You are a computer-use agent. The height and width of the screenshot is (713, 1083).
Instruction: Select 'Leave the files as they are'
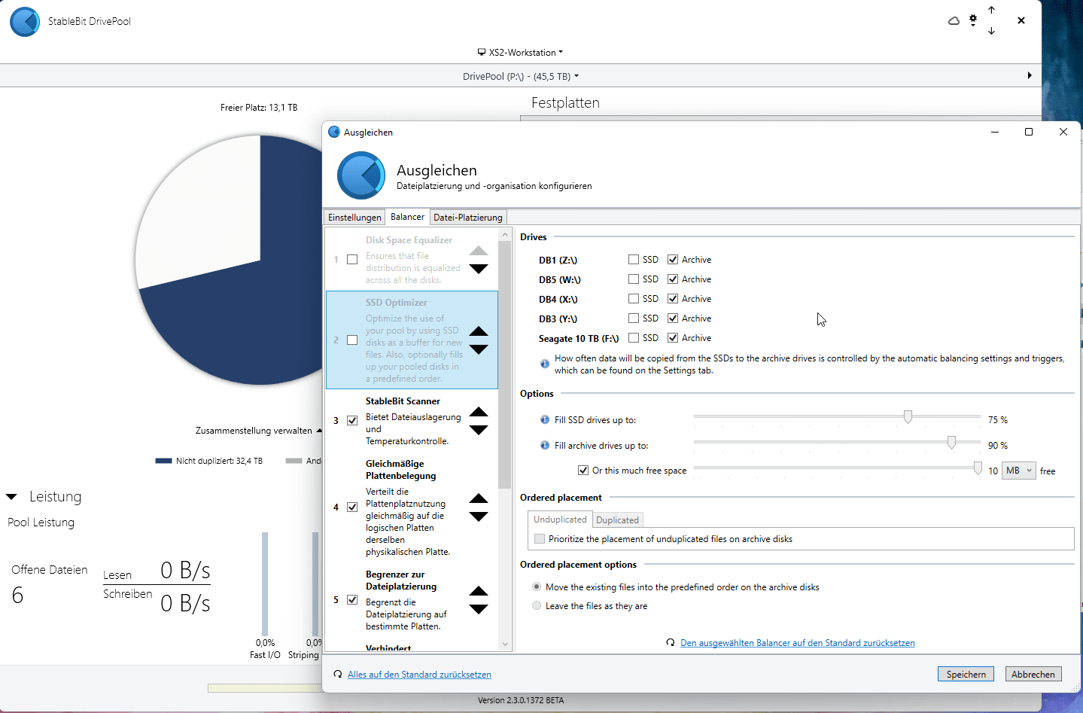(537, 605)
